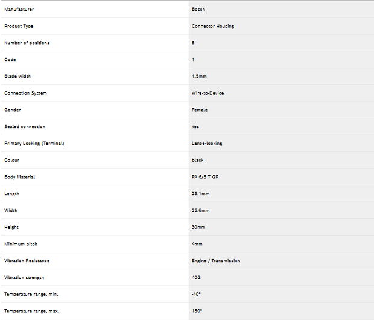Click the Engine / Transmission vibration resistance value

(216, 261)
